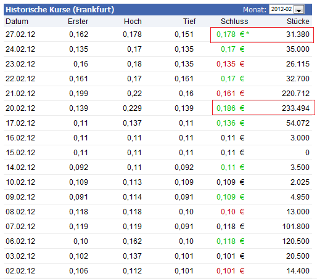Select the date 23.02.12

click(x=20, y=64)
